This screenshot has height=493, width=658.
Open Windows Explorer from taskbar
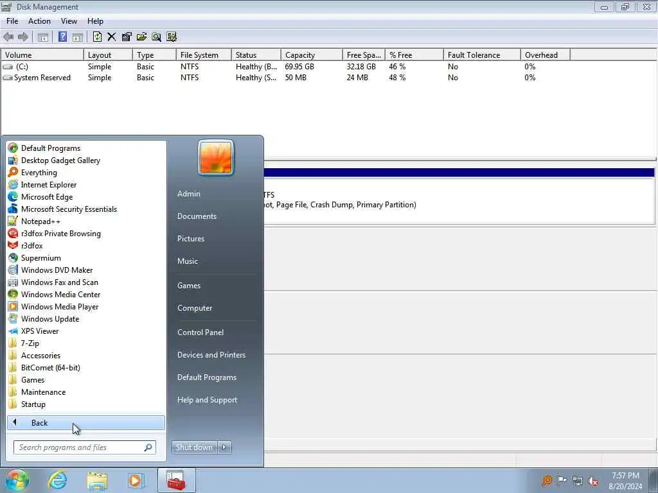tap(97, 480)
